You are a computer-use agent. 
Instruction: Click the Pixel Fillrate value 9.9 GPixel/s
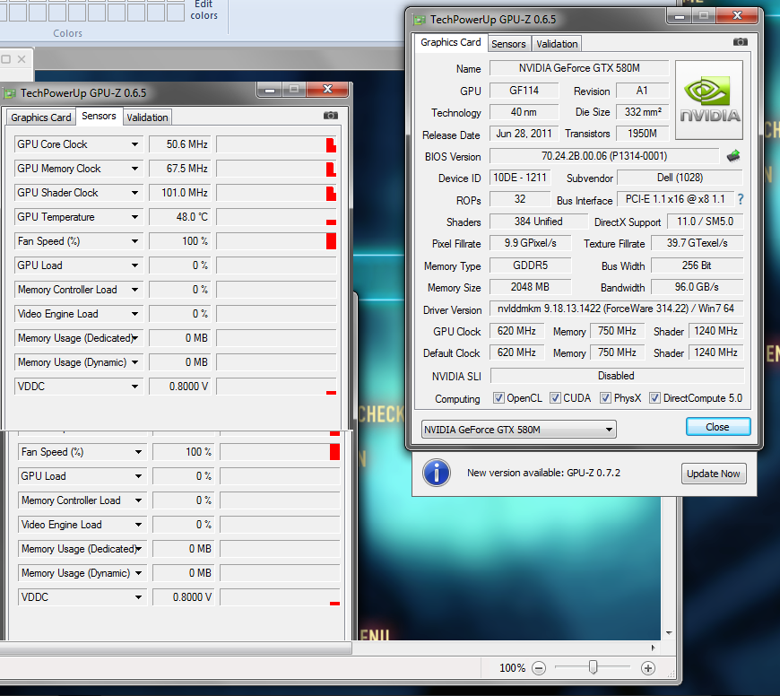pyautogui.click(x=530, y=243)
